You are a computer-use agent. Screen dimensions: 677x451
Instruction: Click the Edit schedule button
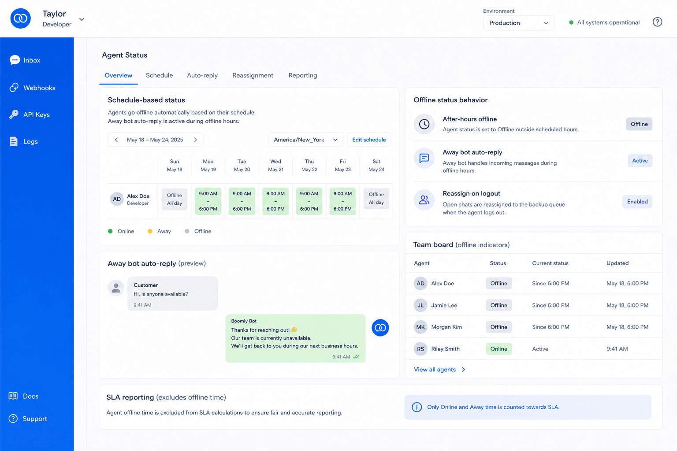369,140
